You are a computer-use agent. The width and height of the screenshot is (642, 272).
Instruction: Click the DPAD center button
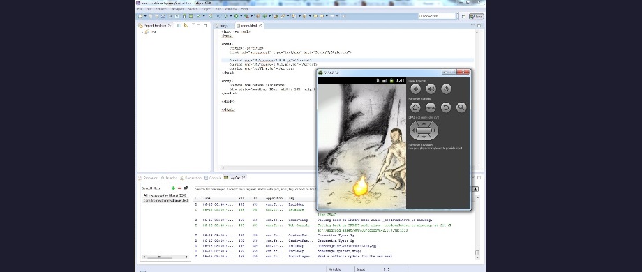(x=424, y=131)
